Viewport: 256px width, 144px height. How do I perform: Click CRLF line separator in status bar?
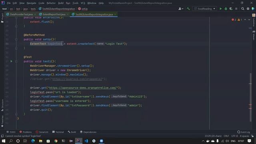(x=226, y=136)
